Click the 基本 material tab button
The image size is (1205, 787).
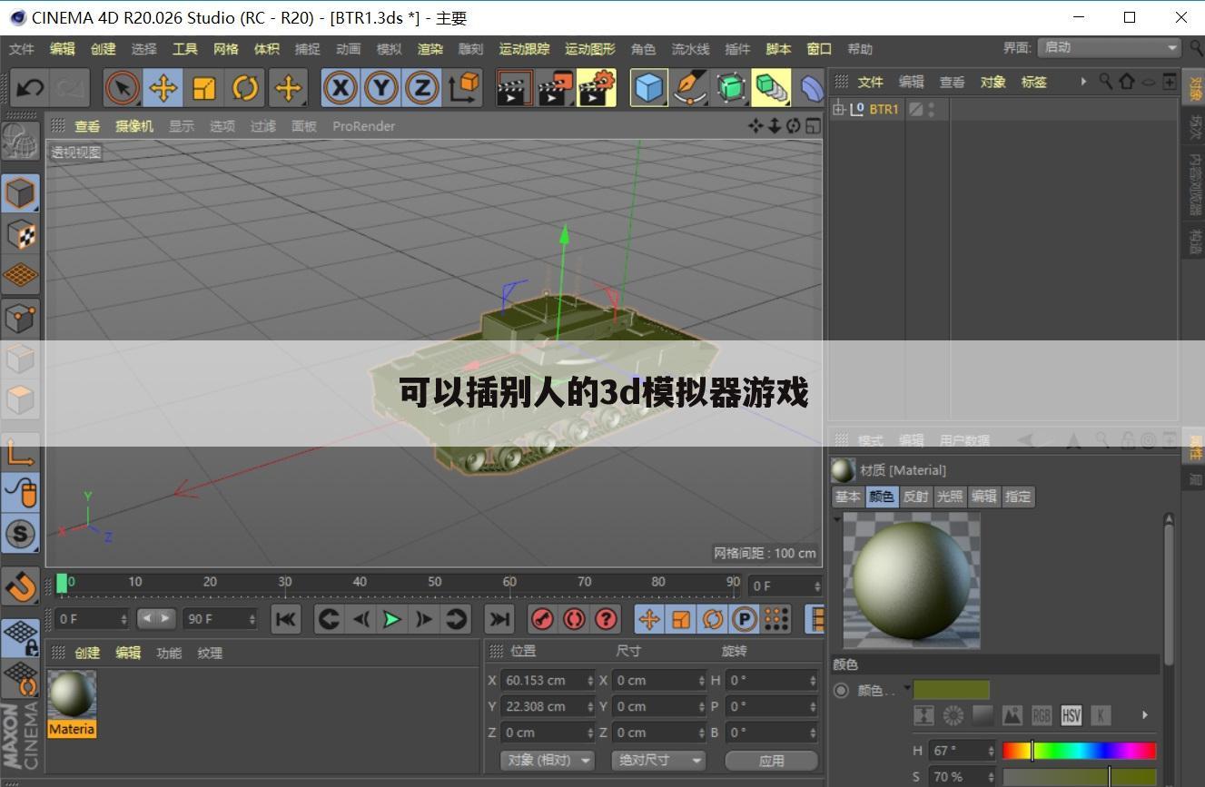(847, 497)
